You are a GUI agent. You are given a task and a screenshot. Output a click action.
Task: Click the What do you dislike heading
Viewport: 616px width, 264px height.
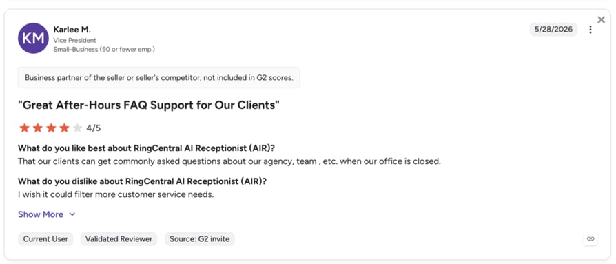pos(143,181)
